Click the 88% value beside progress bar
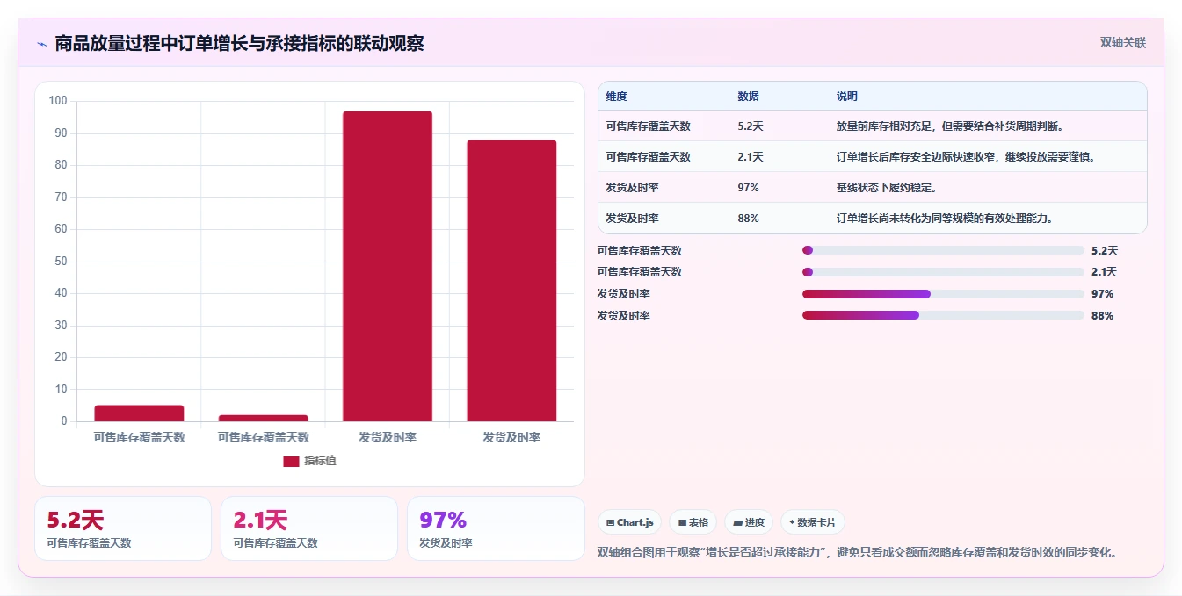The width and height of the screenshot is (1182, 596). coord(1102,316)
